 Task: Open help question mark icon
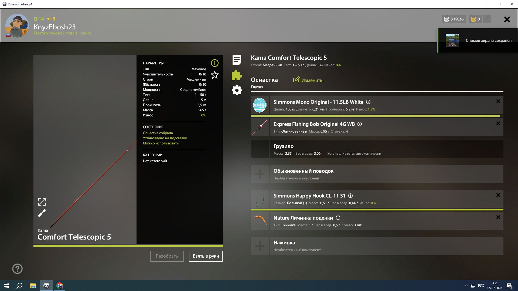(x=18, y=269)
